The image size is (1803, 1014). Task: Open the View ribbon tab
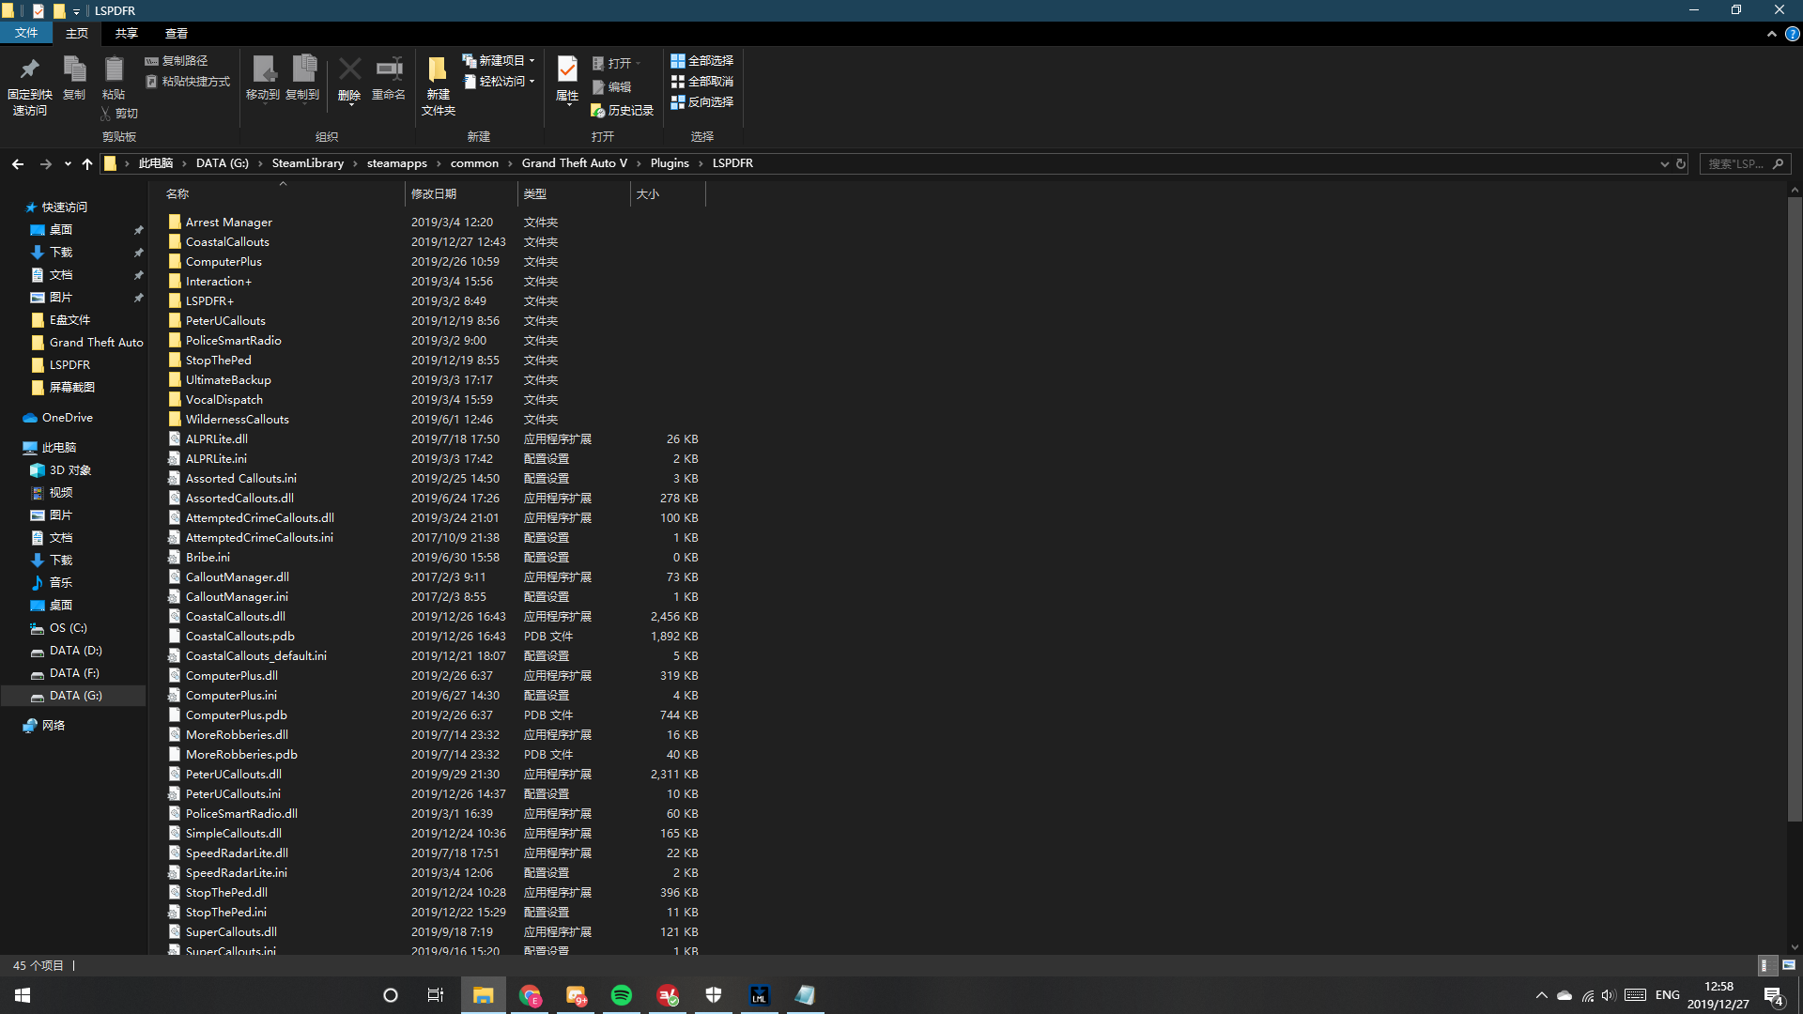pos(177,33)
